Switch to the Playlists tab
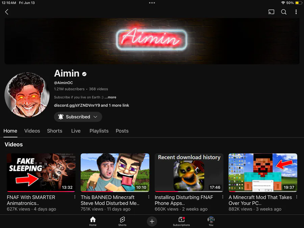Viewport: 304px width, 228px height. tap(99, 131)
